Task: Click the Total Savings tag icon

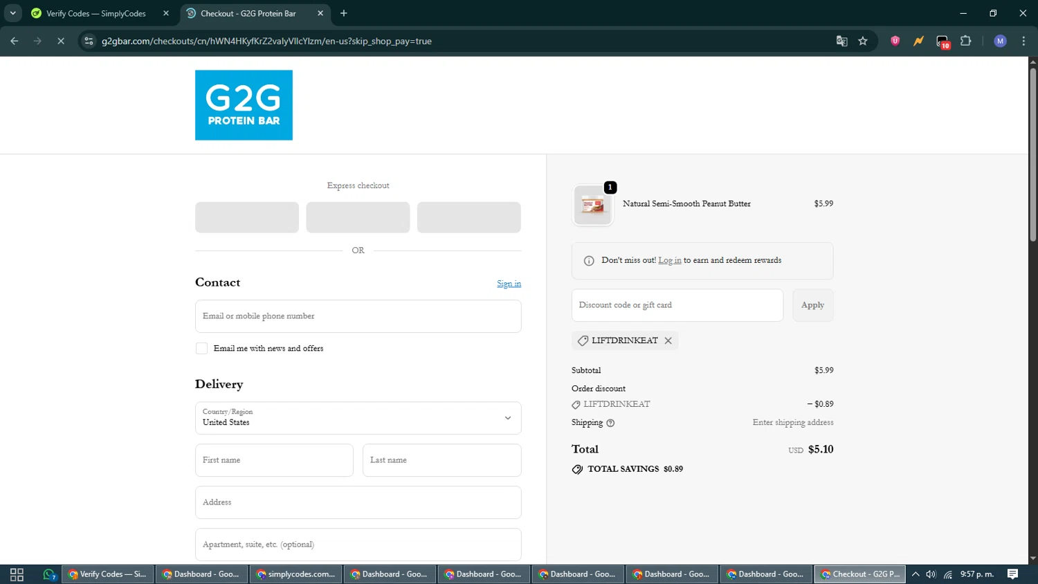Action: pyautogui.click(x=577, y=469)
